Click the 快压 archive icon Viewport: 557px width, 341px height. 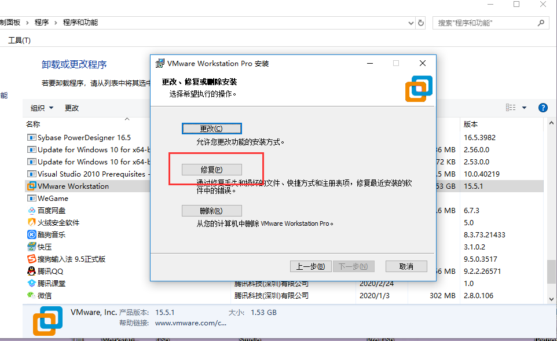[x=33, y=246]
